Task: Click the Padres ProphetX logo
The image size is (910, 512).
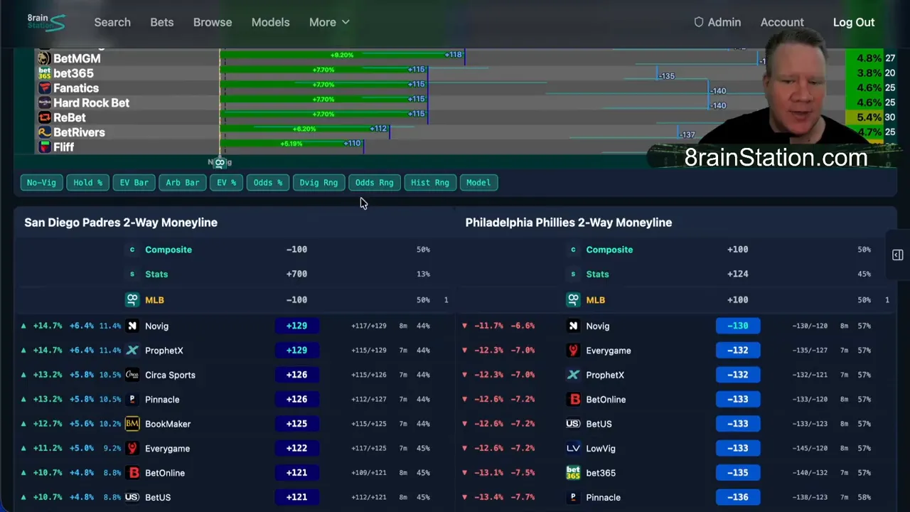Action: pos(132,351)
